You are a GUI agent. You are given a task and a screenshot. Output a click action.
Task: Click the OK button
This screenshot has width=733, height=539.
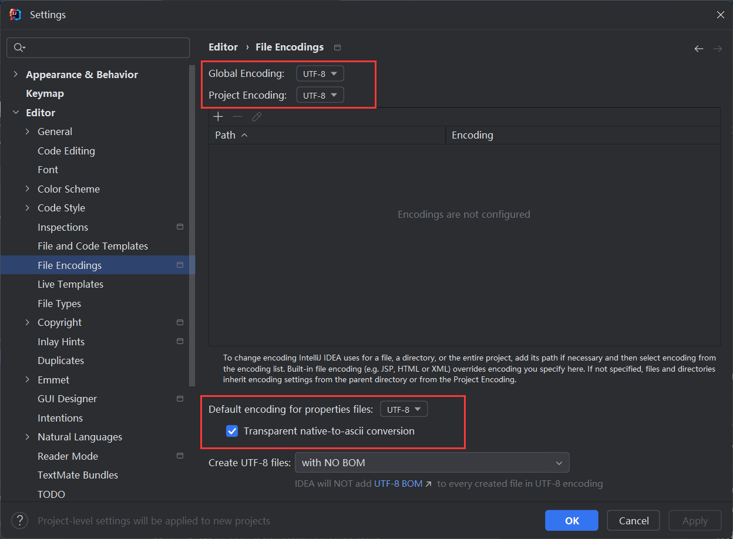pos(571,521)
